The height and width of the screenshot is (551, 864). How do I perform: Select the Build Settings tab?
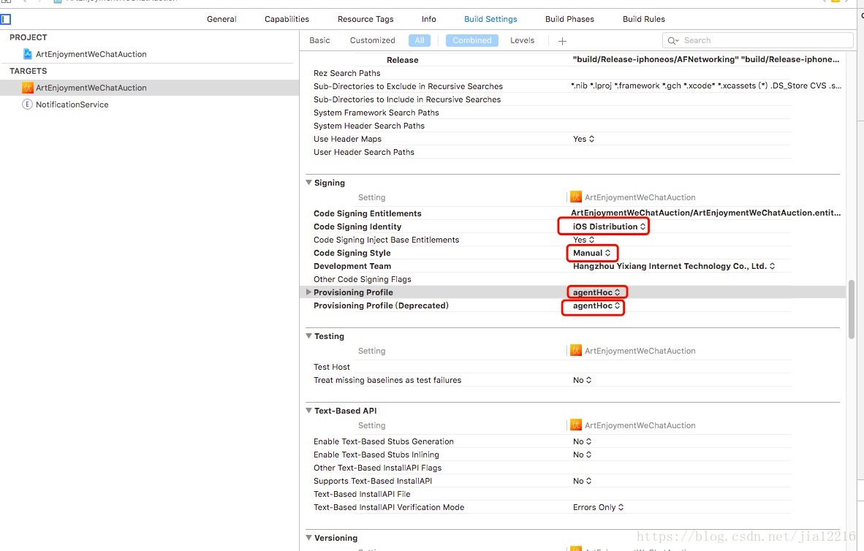(490, 19)
